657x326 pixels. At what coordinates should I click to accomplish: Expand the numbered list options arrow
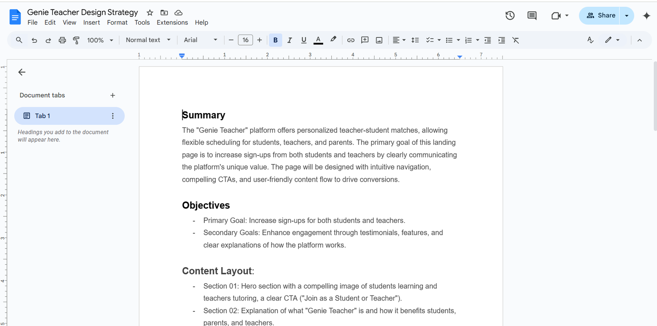tap(478, 40)
